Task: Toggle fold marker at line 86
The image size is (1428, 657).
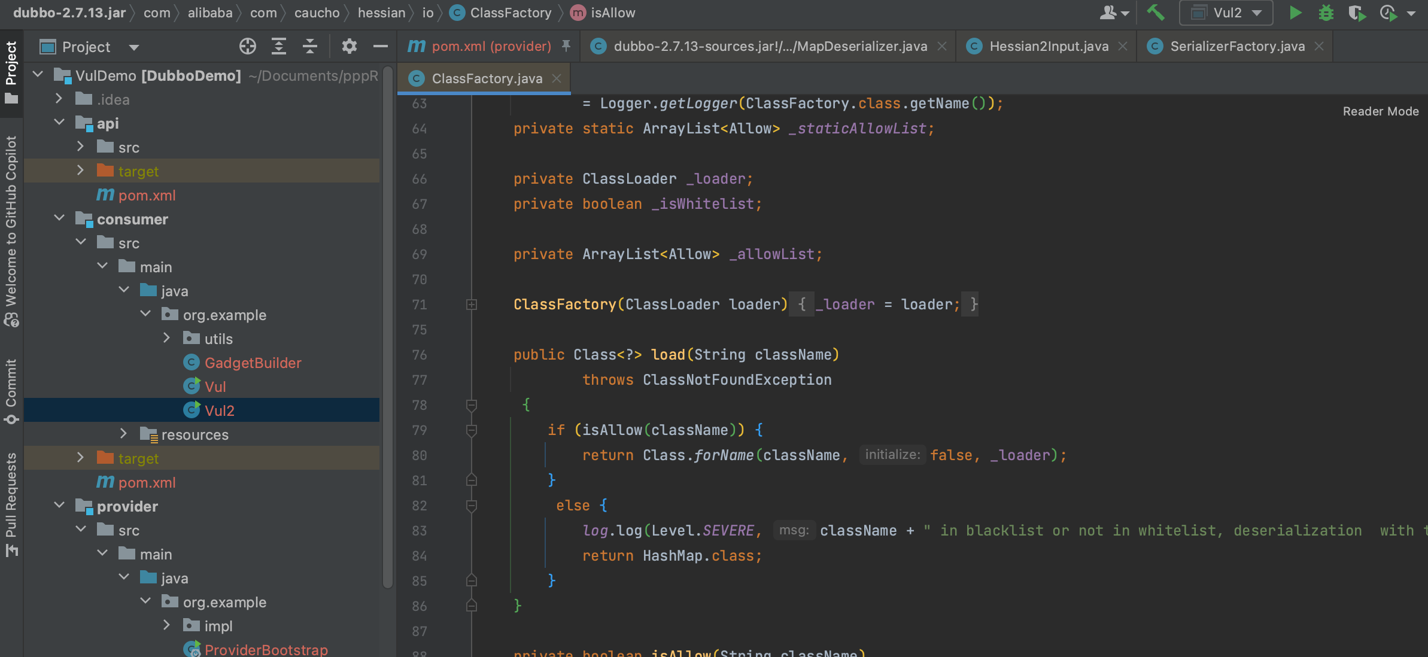Action: [472, 606]
